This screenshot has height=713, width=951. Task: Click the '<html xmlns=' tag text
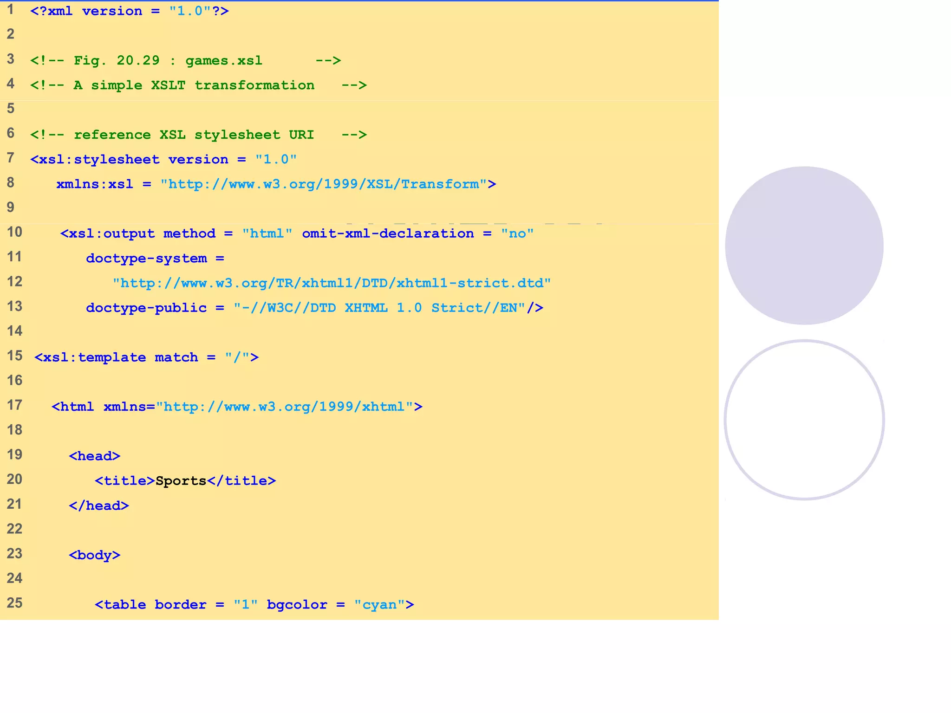coord(103,407)
